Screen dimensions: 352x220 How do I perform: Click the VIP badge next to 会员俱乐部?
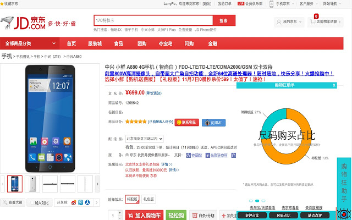coord(241,4)
